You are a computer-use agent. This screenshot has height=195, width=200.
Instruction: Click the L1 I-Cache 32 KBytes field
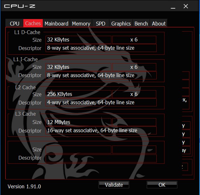78,67
